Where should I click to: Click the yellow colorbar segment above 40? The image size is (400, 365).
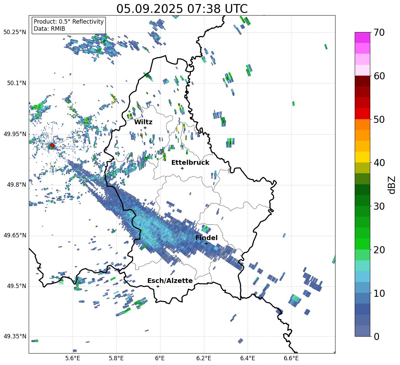click(x=362, y=157)
